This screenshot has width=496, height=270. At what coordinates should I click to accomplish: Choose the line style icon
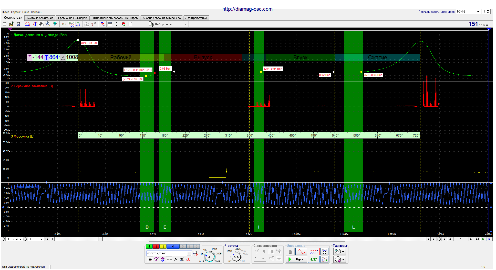pos(169,259)
